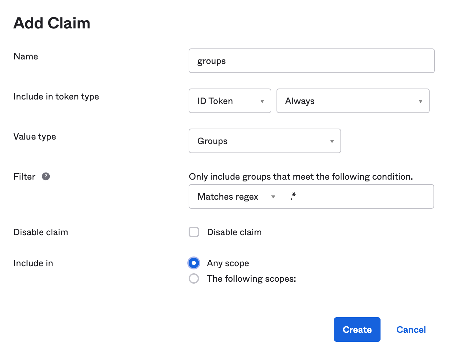
Task: Open the Always inclusion dropdown
Action: pyautogui.click(x=353, y=101)
